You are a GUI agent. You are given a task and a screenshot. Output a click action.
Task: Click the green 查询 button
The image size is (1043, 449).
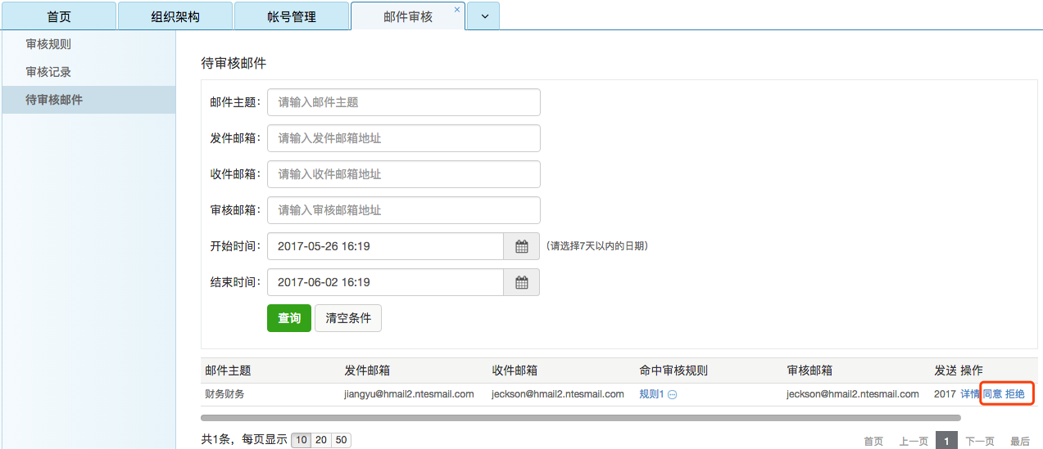[289, 318]
